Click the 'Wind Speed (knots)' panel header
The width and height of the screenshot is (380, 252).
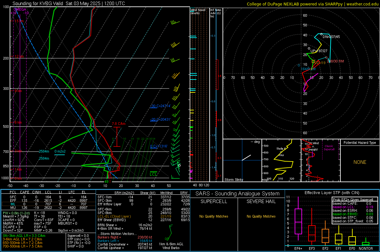point(198,11)
